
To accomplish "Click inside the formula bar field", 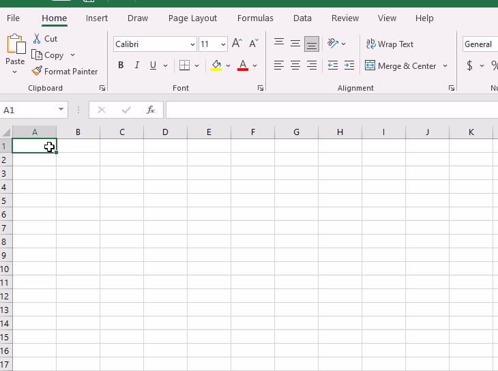I will coord(332,110).
